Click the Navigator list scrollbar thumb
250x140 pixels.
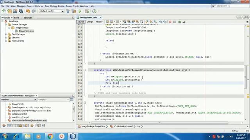tap(73, 109)
